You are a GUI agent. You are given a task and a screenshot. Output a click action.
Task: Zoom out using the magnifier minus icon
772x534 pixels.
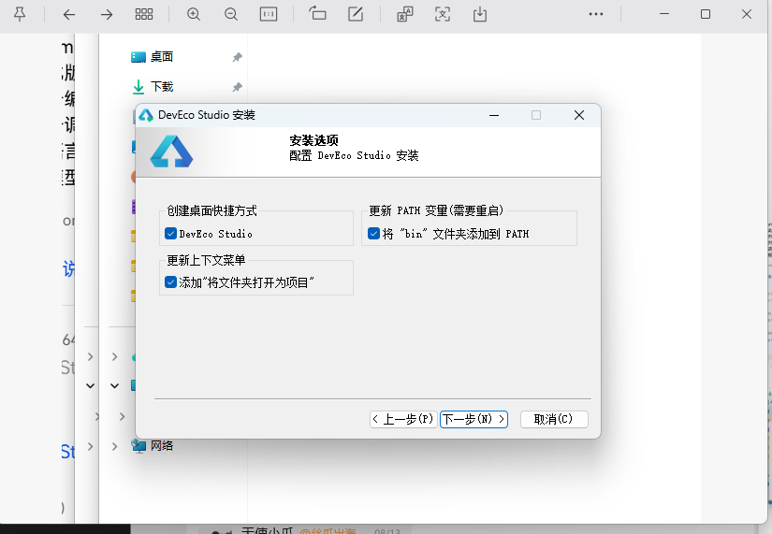[x=231, y=14]
